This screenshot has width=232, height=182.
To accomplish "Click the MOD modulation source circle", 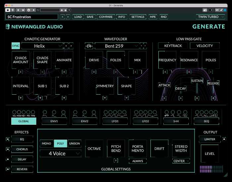I will tap(19, 112).
